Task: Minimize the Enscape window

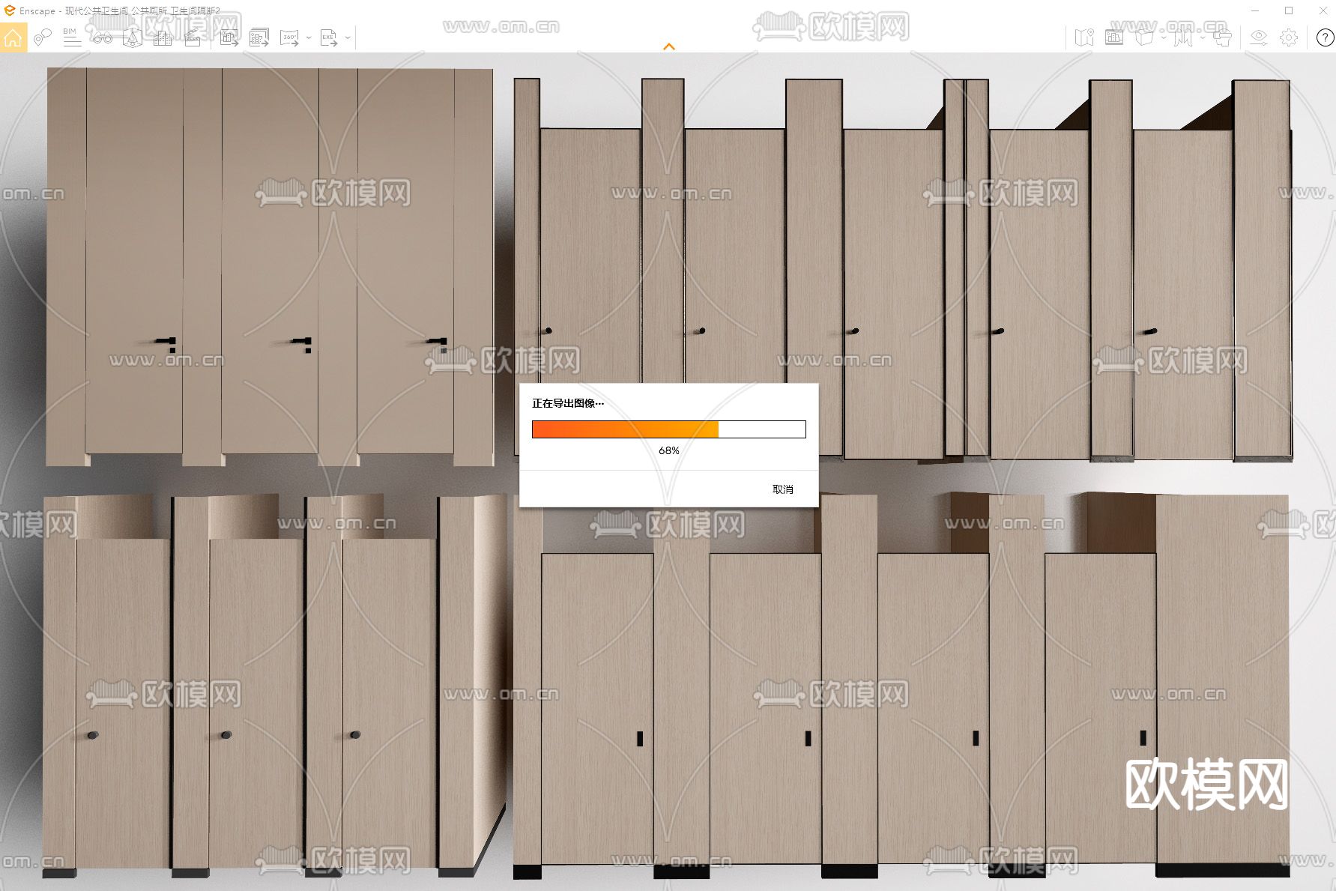Action: click(x=1255, y=10)
